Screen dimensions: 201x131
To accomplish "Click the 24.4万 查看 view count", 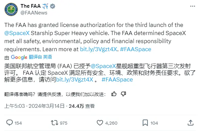I will coord(82,106).
